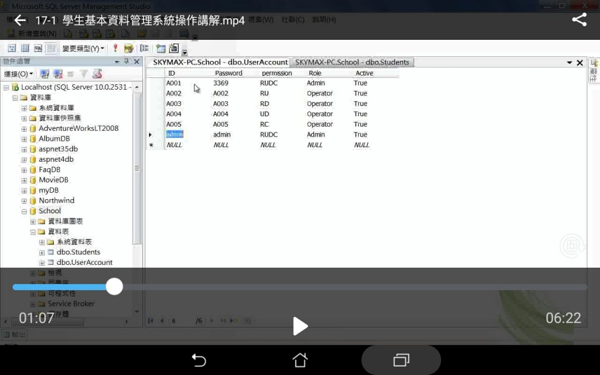Select the aspnet4db database

pyautogui.click(x=56, y=159)
